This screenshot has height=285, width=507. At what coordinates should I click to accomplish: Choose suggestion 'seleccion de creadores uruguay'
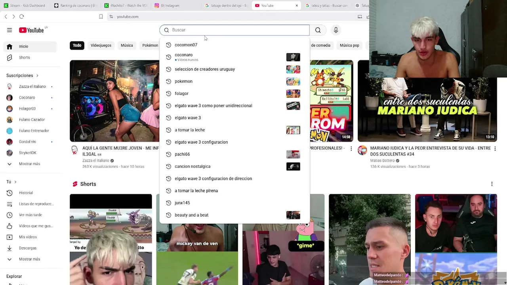point(234,69)
